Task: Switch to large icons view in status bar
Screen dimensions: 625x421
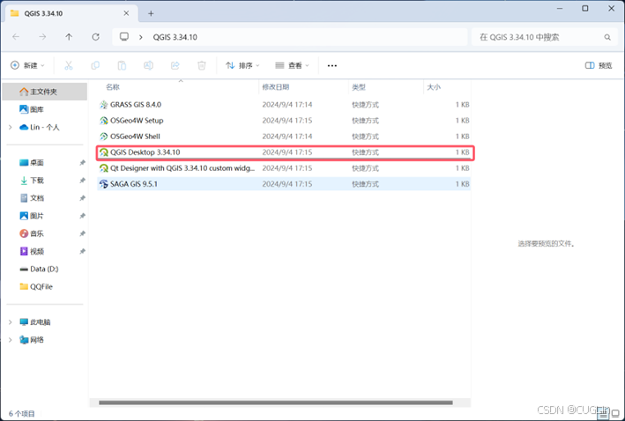Action: tap(615, 414)
